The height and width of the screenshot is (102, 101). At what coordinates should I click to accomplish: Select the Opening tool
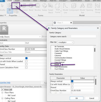click(89, 7)
